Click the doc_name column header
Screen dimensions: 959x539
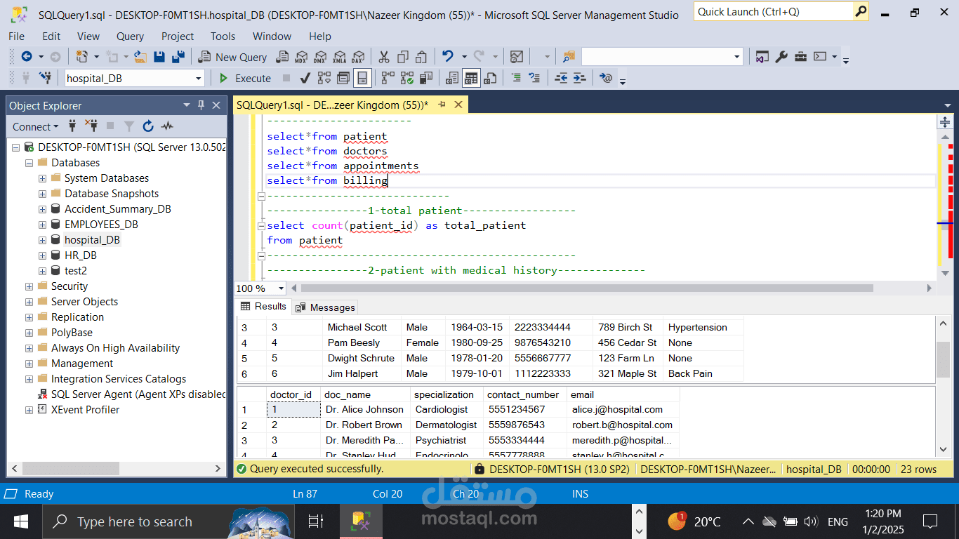coord(364,394)
